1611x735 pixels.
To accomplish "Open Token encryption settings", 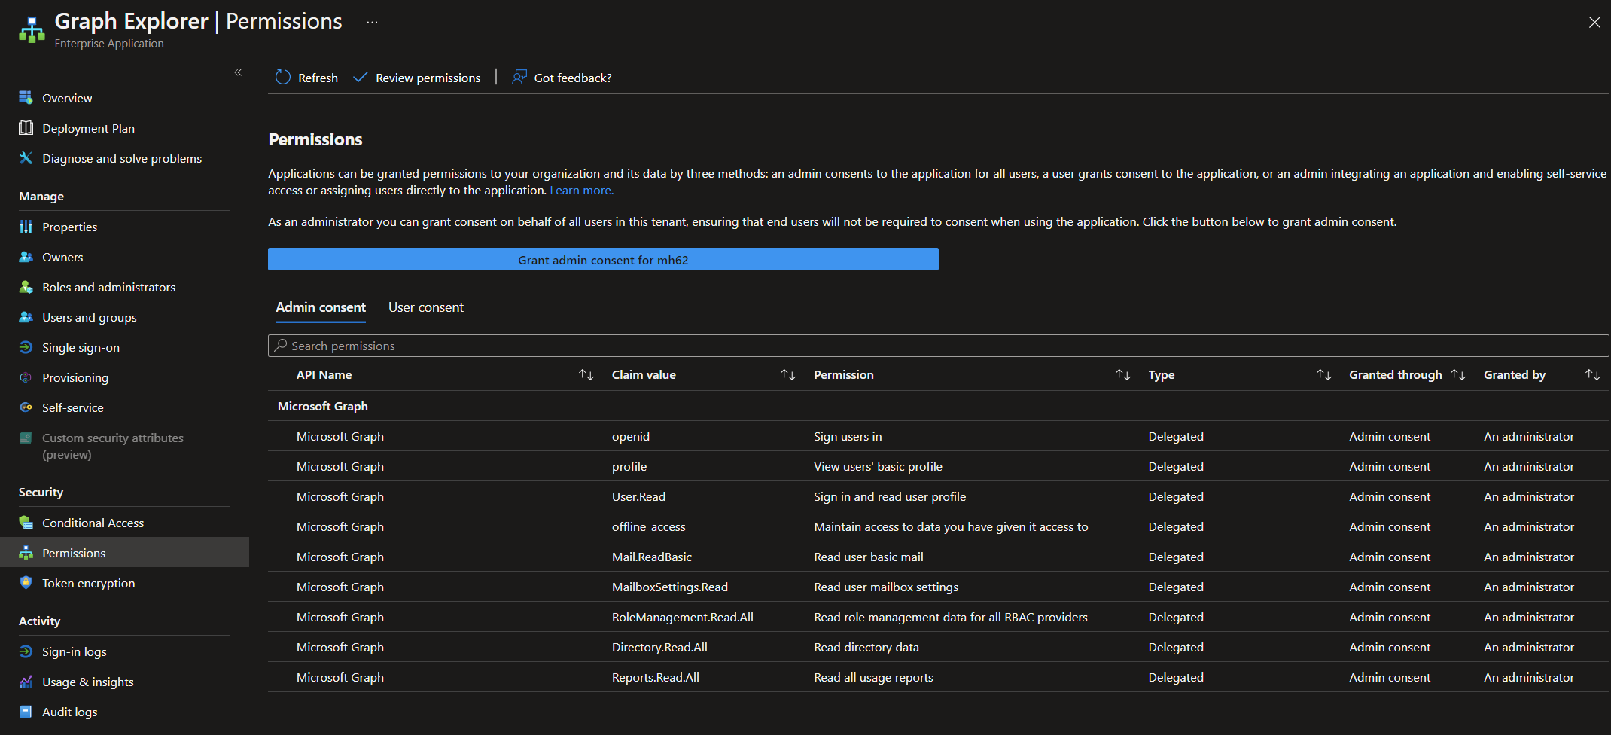I will (x=89, y=583).
